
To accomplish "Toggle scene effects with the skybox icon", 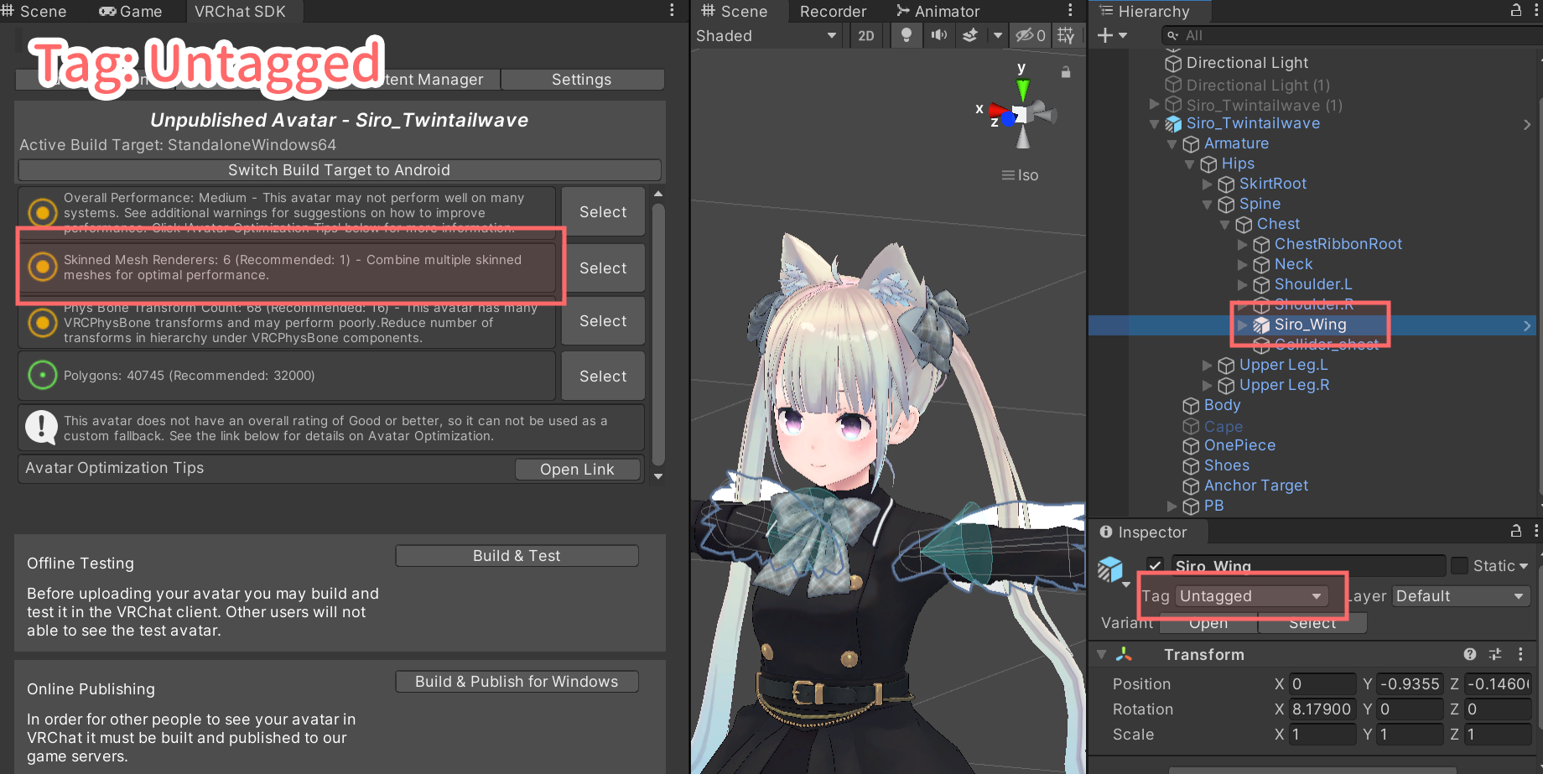I will tap(970, 35).
